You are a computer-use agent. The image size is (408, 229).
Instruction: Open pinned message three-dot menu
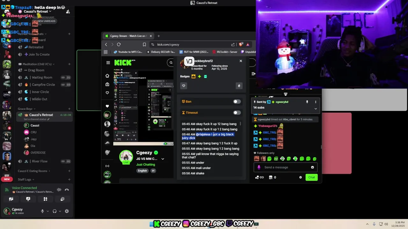(316, 102)
